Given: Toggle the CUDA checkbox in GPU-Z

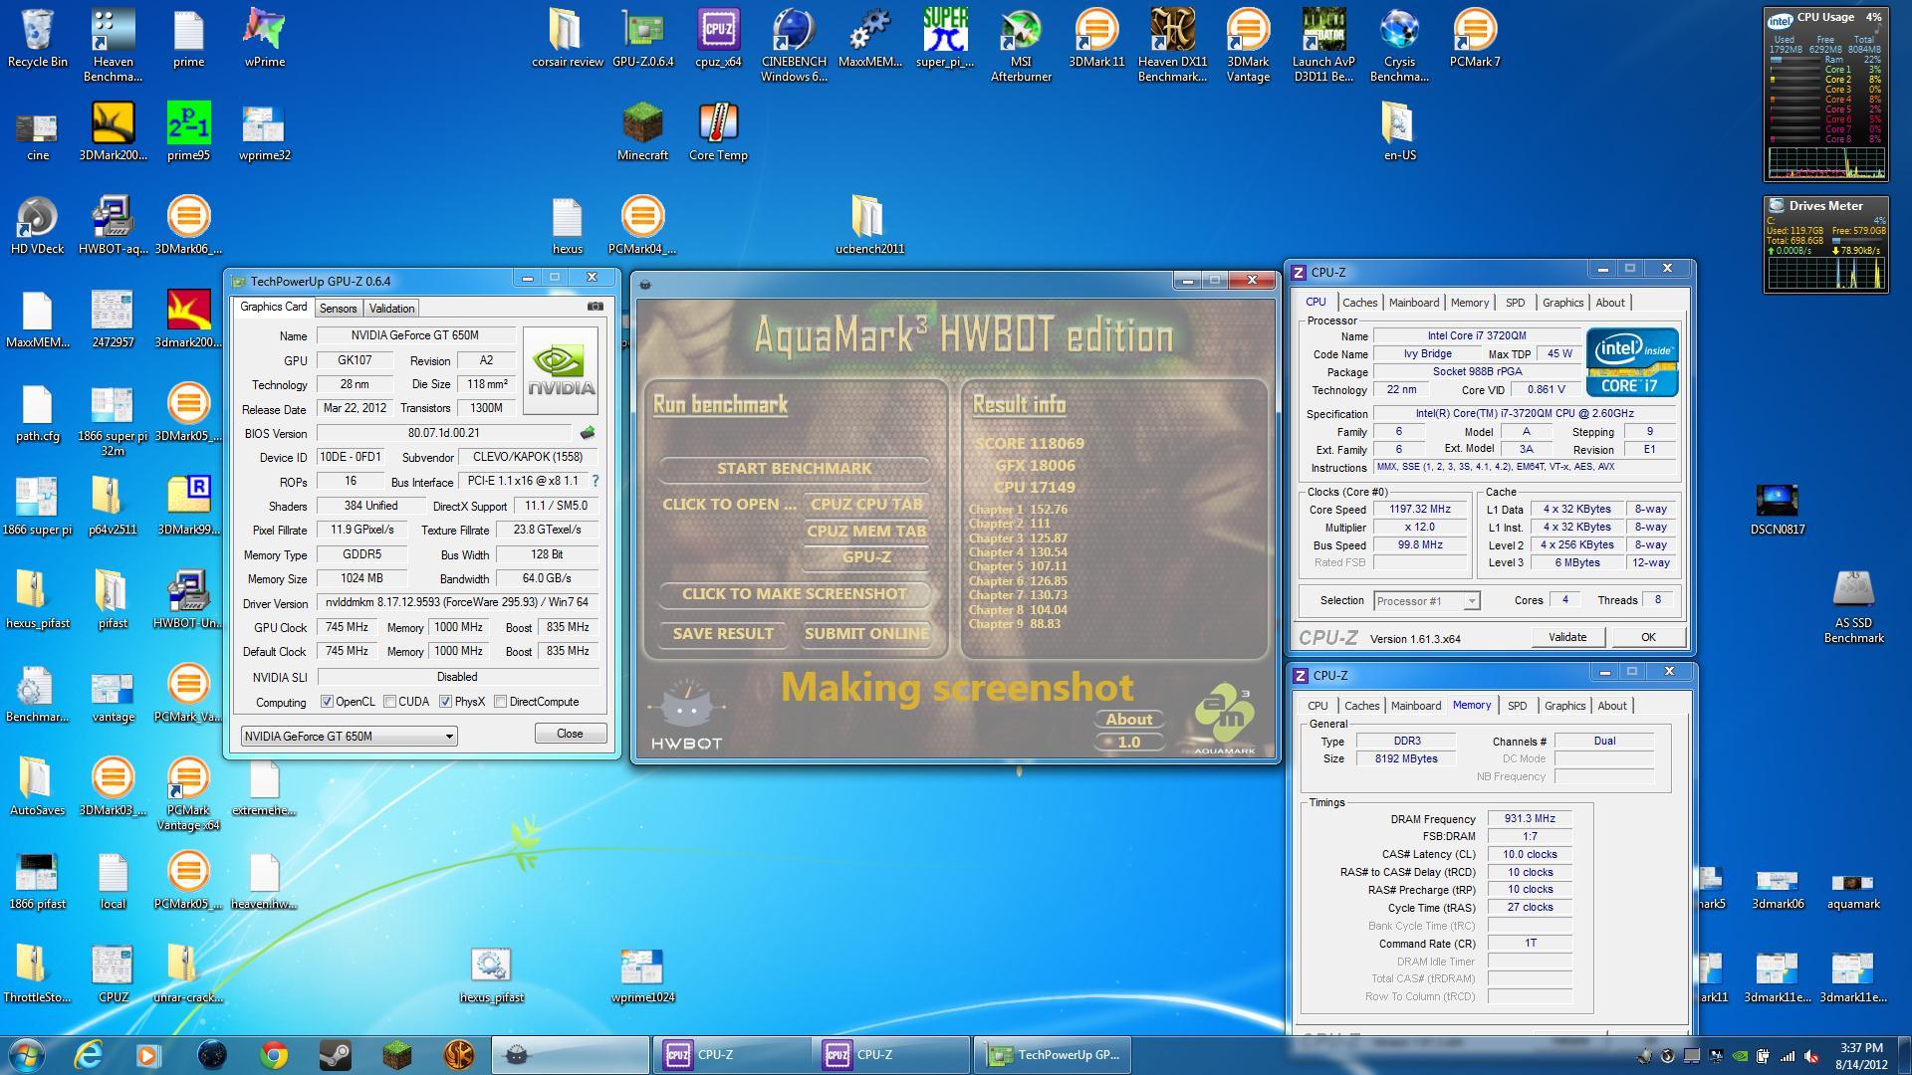Looking at the screenshot, I should coord(389,702).
